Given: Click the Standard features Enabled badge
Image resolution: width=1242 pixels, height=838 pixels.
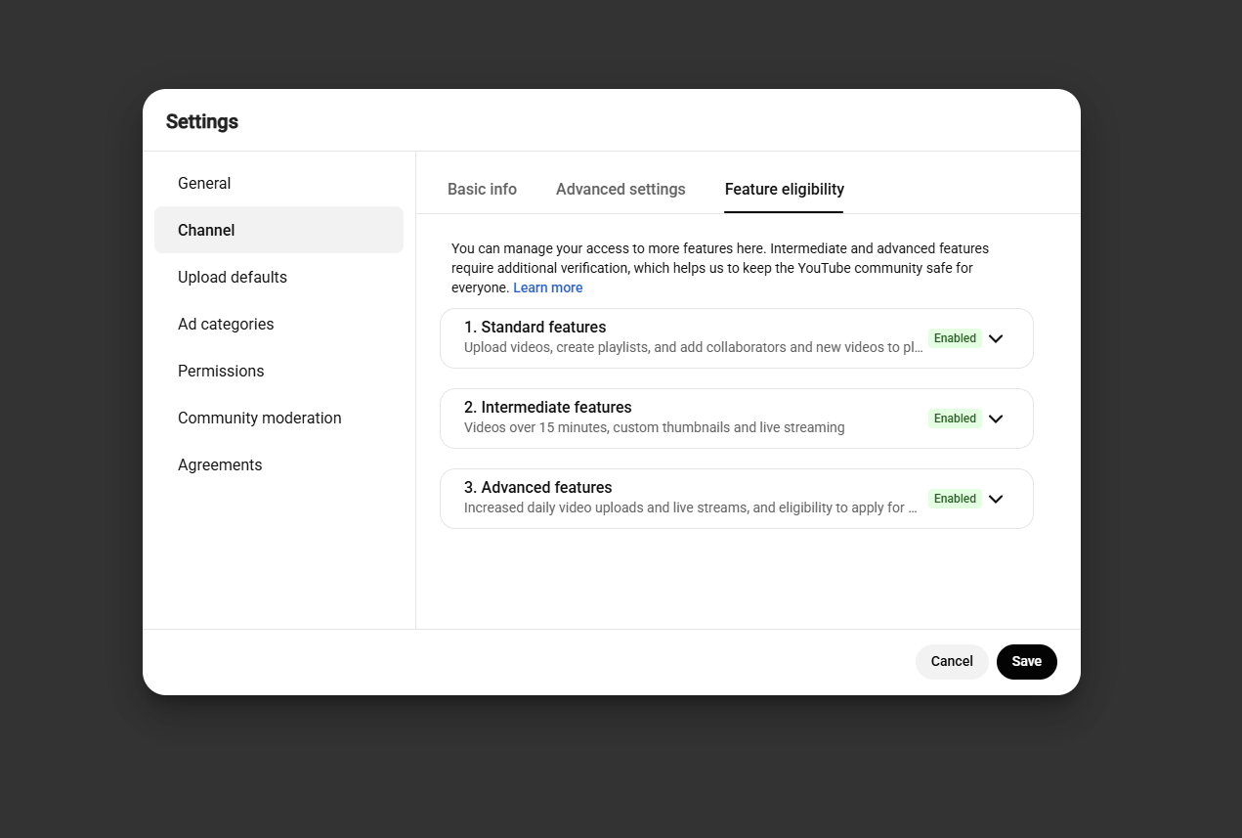Looking at the screenshot, I should [x=955, y=338].
